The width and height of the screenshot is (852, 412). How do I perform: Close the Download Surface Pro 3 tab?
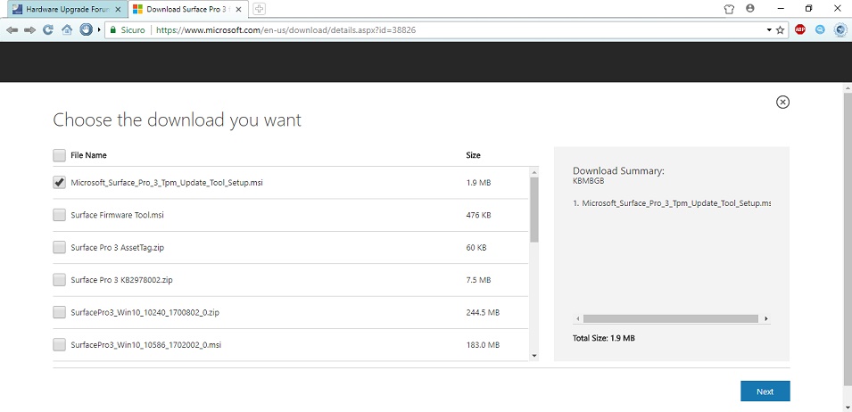pos(237,9)
